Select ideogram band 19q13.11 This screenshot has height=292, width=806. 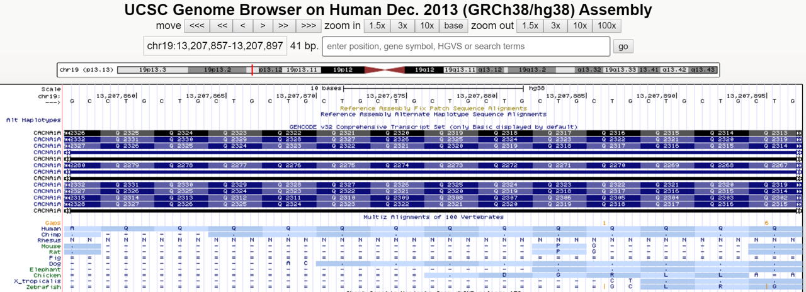tap(460, 70)
